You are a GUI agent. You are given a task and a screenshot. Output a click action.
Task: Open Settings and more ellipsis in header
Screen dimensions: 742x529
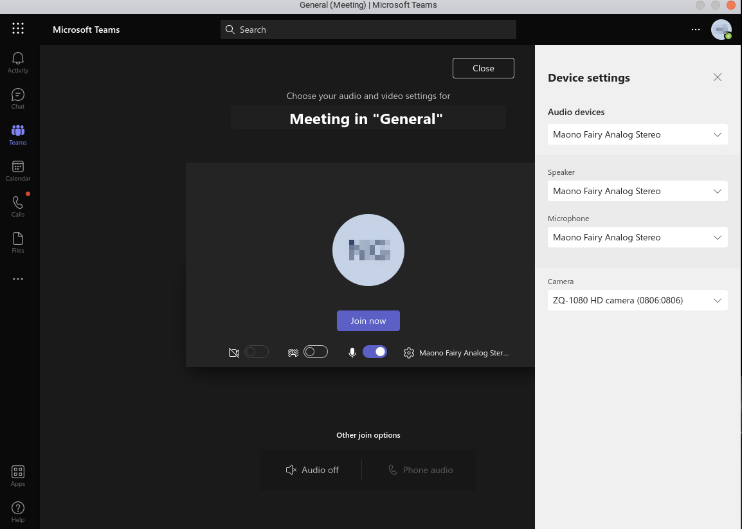[696, 30]
